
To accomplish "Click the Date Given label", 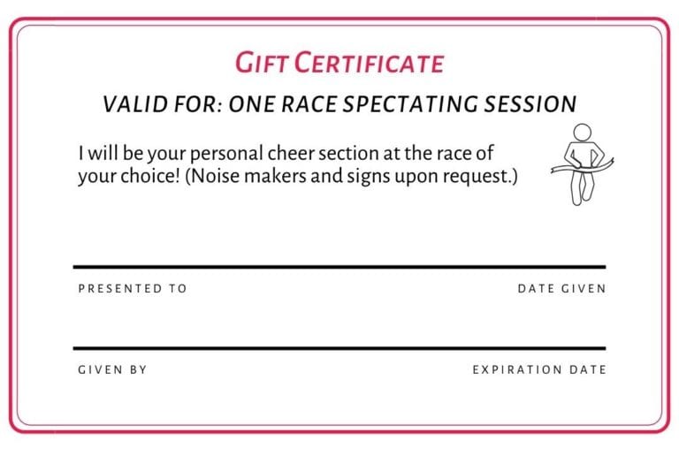I will click(562, 289).
